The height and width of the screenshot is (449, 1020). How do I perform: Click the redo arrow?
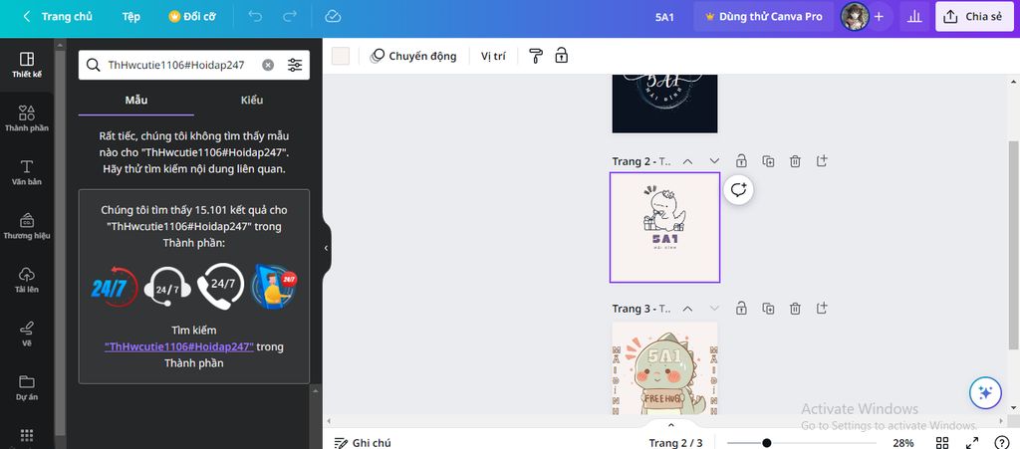tap(290, 16)
